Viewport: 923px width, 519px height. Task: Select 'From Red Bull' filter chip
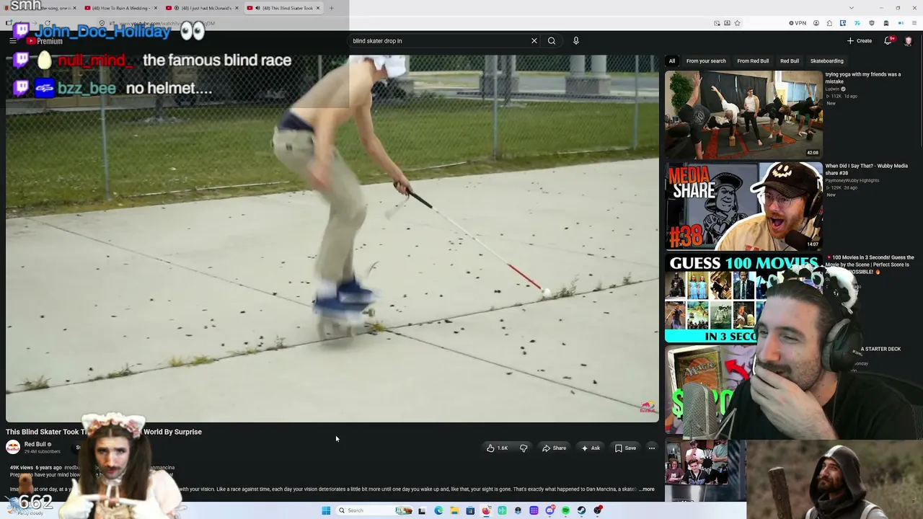point(753,61)
